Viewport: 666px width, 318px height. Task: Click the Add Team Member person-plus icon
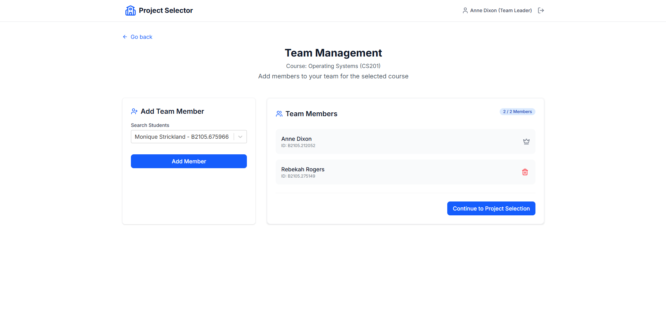coord(134,111)
